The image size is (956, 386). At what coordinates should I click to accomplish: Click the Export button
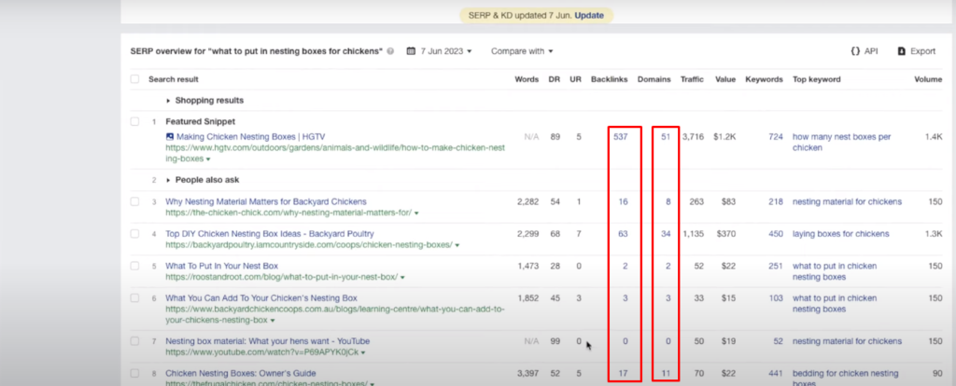click(x=917, y=51)
